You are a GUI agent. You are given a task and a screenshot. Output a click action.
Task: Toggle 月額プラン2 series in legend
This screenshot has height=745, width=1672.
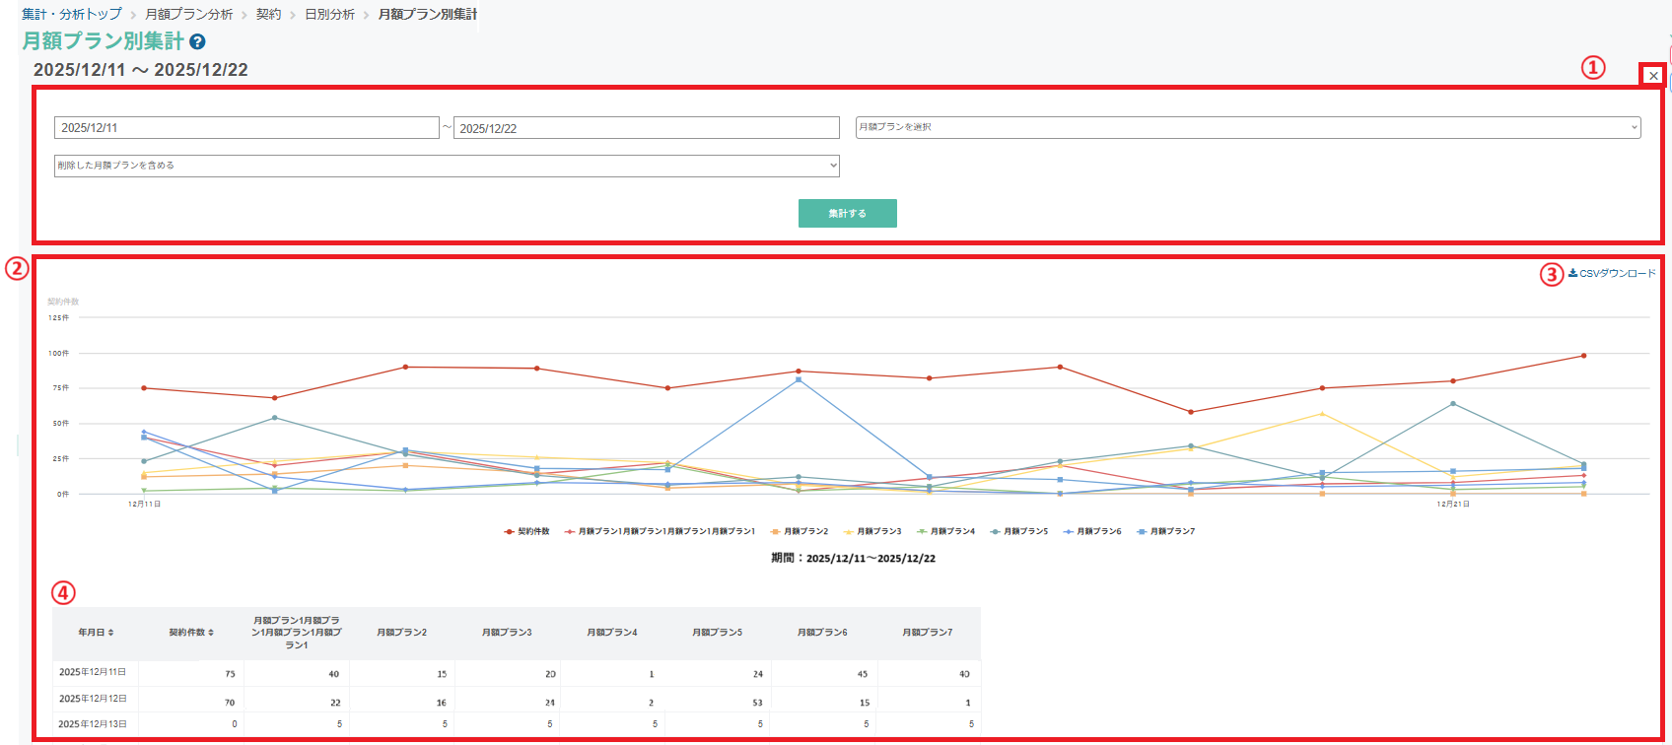800,531
